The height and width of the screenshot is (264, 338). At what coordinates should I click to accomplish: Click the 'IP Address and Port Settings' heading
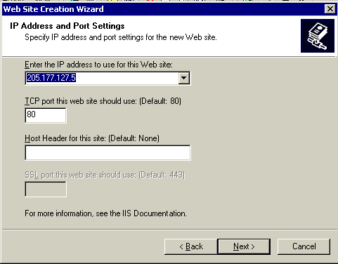coord(67,26)
